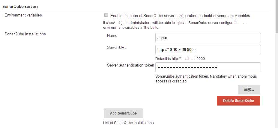Enable injection of SonarQube server configuration checkbox
Screen dimensions: 278x128
click(106, 15)
